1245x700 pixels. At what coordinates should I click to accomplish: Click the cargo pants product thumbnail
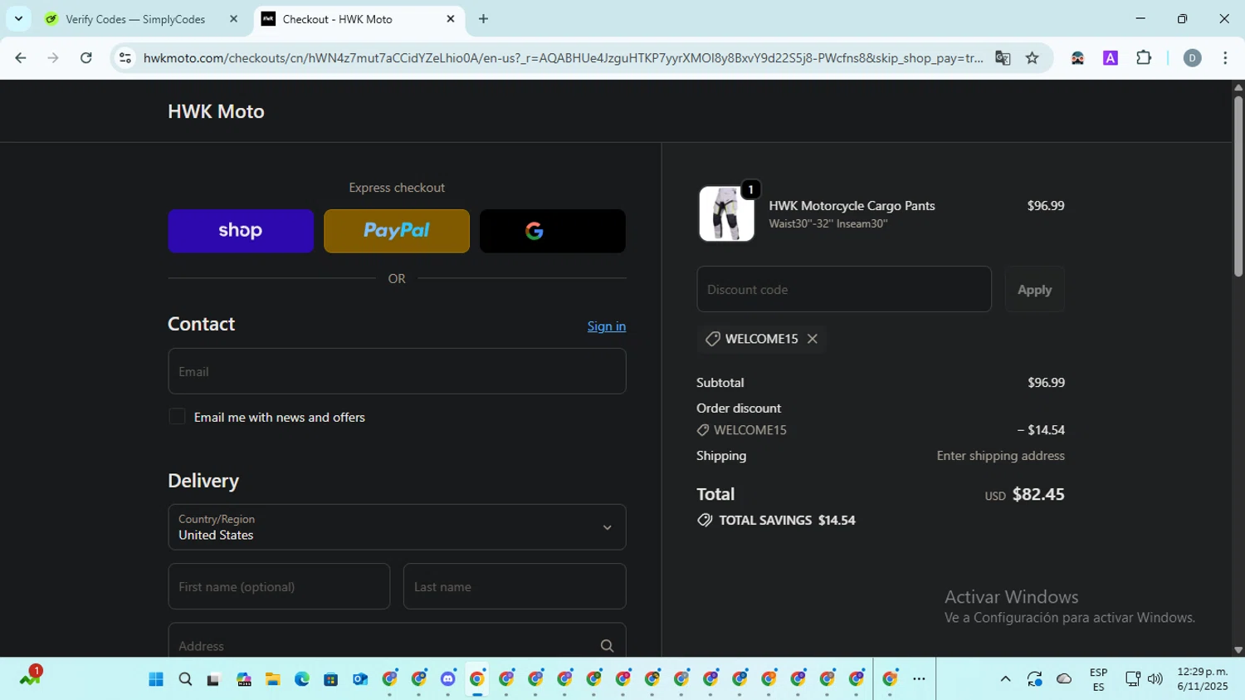[x=726, y=213]
